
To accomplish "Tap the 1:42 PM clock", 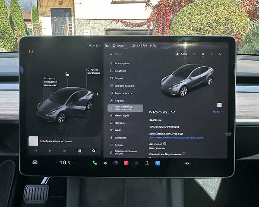I will click(142, 45).
